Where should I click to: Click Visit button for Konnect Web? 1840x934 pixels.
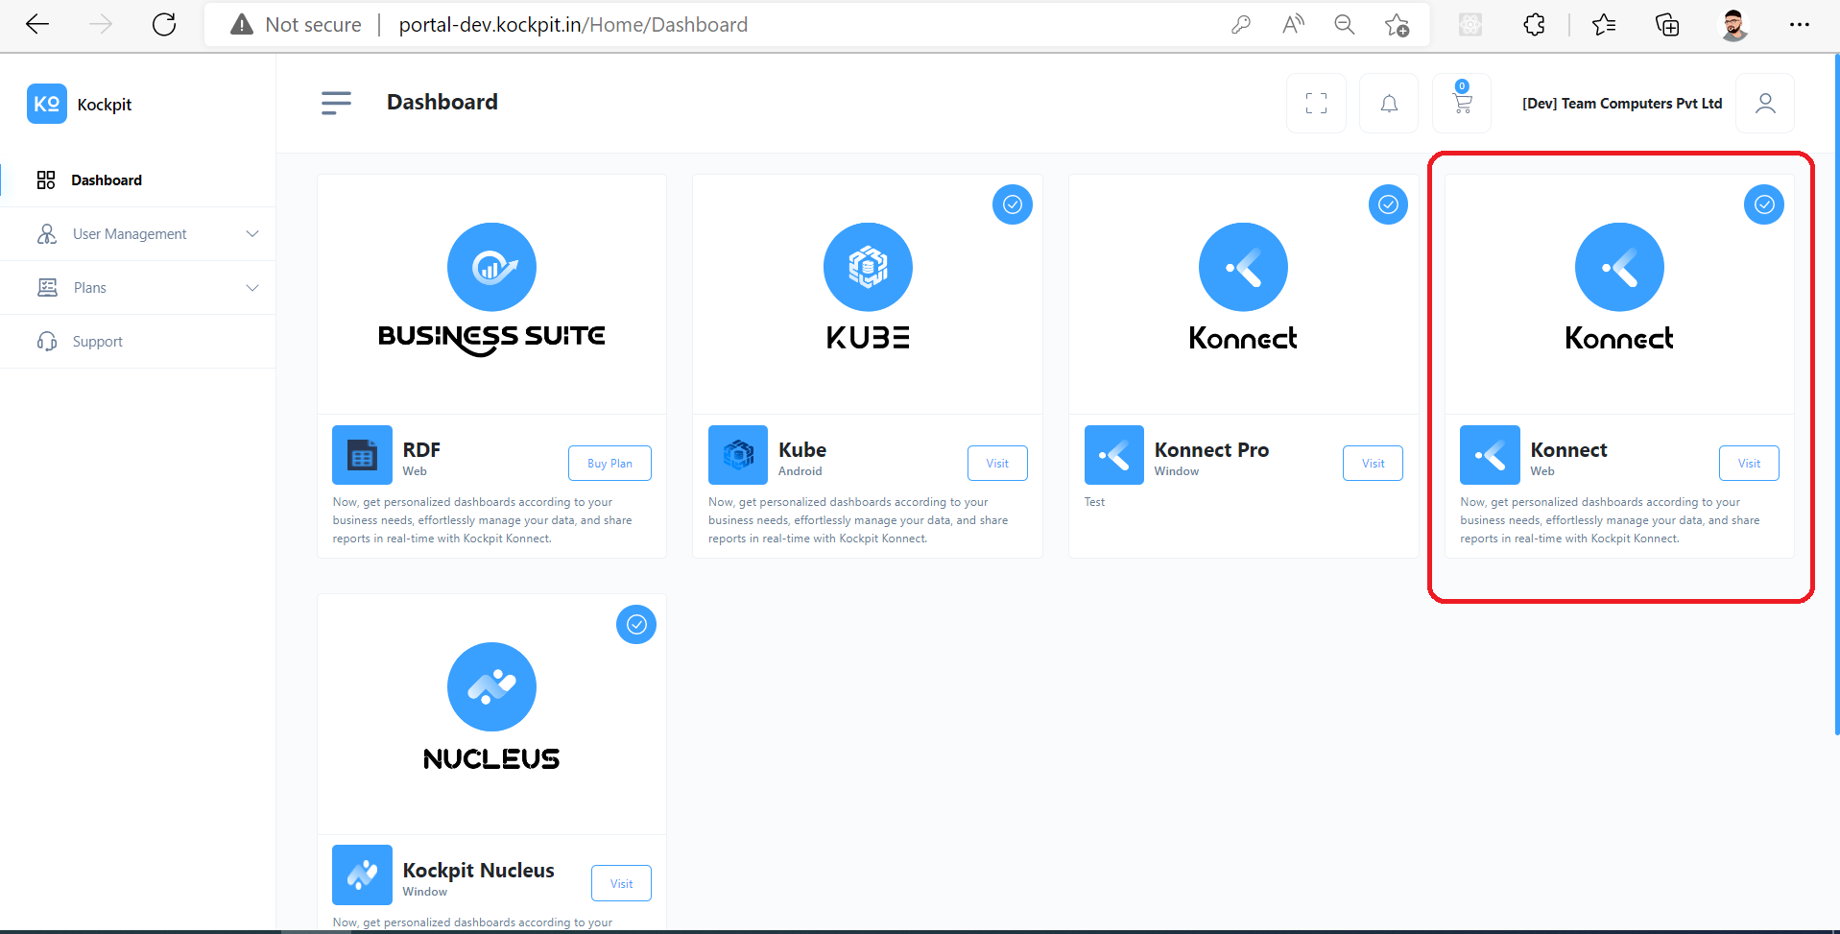1749,464
